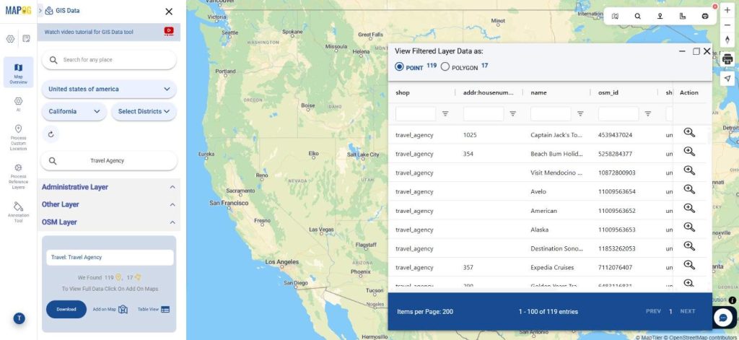
Task: Click osm_id cell 11853262053
Action: tap(617, 248)
